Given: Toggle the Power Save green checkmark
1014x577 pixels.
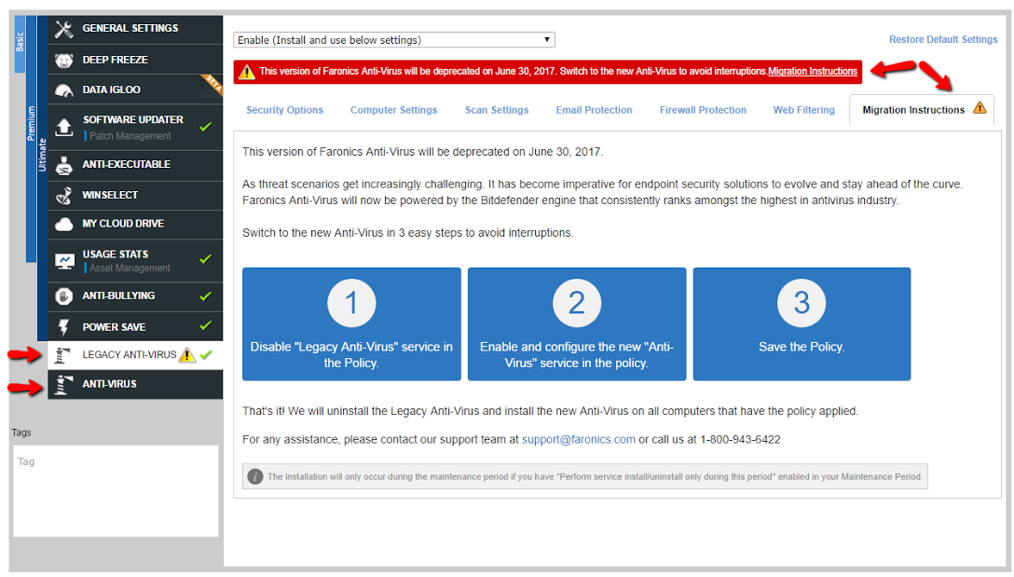Looking at the screenshot, I should [206, 327].
